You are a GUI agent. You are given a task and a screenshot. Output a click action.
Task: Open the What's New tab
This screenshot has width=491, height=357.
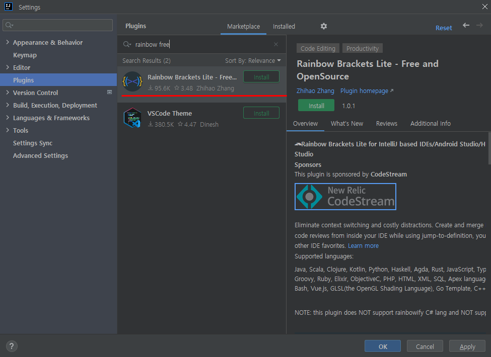point(347,124)
